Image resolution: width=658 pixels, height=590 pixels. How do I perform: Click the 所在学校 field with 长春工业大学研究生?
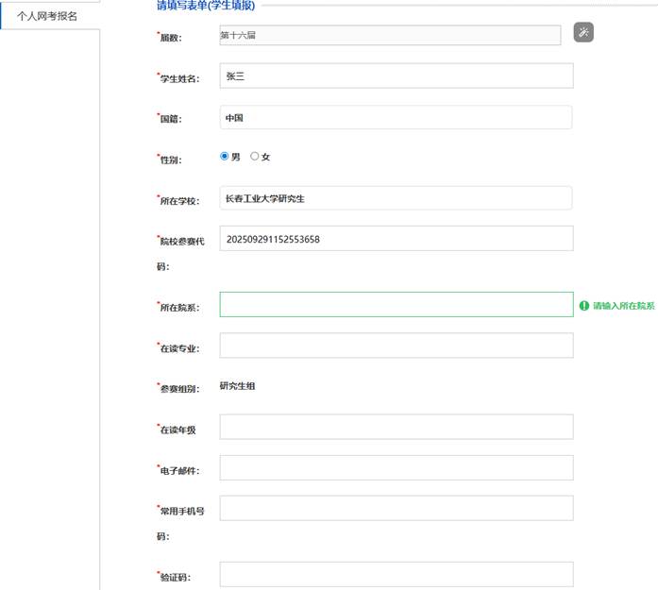click(x=396, y=198)
